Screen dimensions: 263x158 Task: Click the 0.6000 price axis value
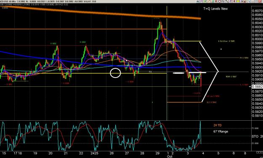[x=258, y=39]
